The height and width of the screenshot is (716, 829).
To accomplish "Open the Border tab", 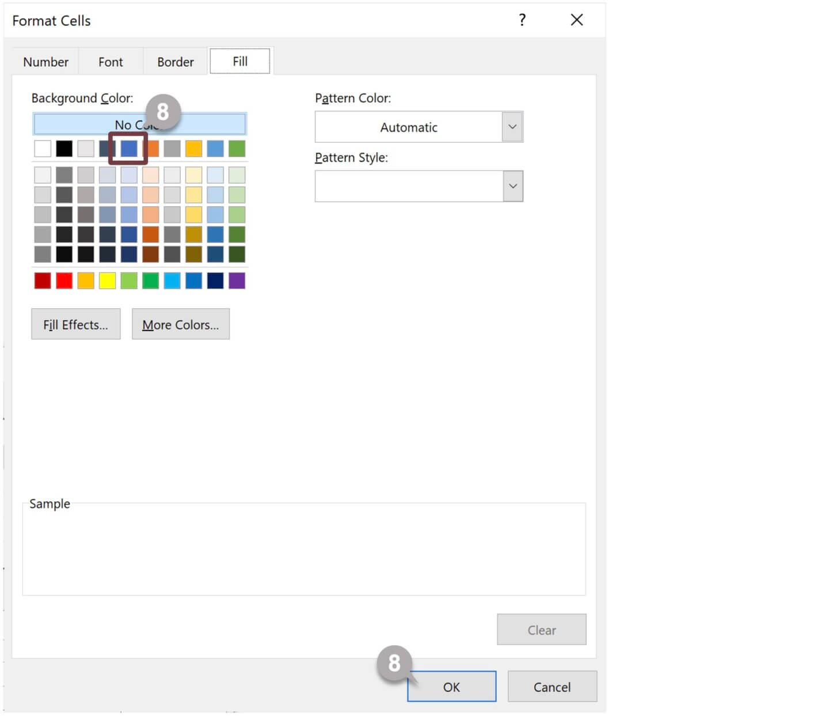I will tap(174, 62).
